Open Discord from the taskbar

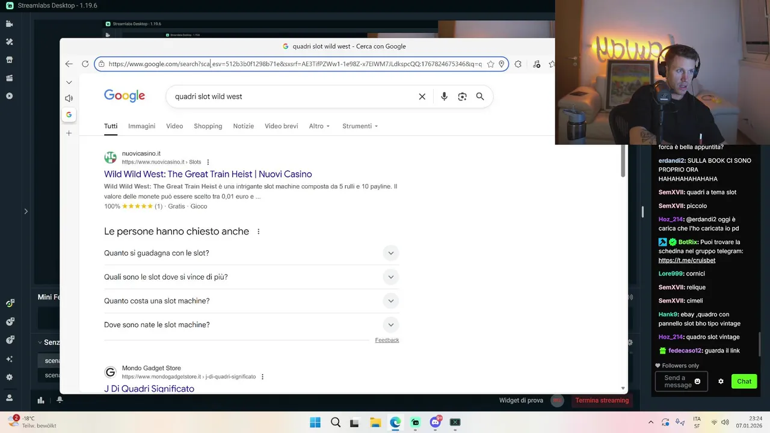pyautogui.click(x=436, y=423)
